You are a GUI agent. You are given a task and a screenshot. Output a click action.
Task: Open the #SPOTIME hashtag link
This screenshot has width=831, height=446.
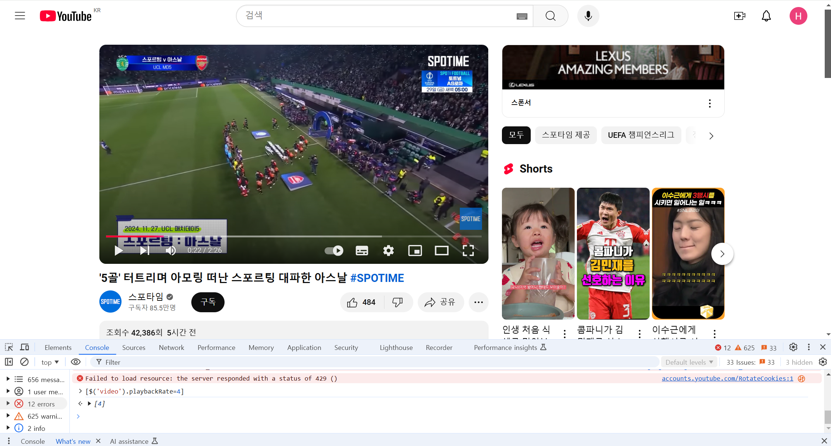(x=377, y=278)
